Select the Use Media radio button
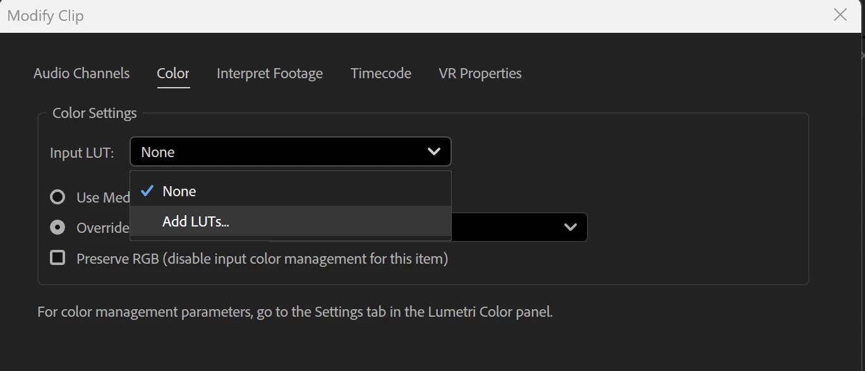The width and height of the screenshot is (865, 371). click(x=57, y=197)
